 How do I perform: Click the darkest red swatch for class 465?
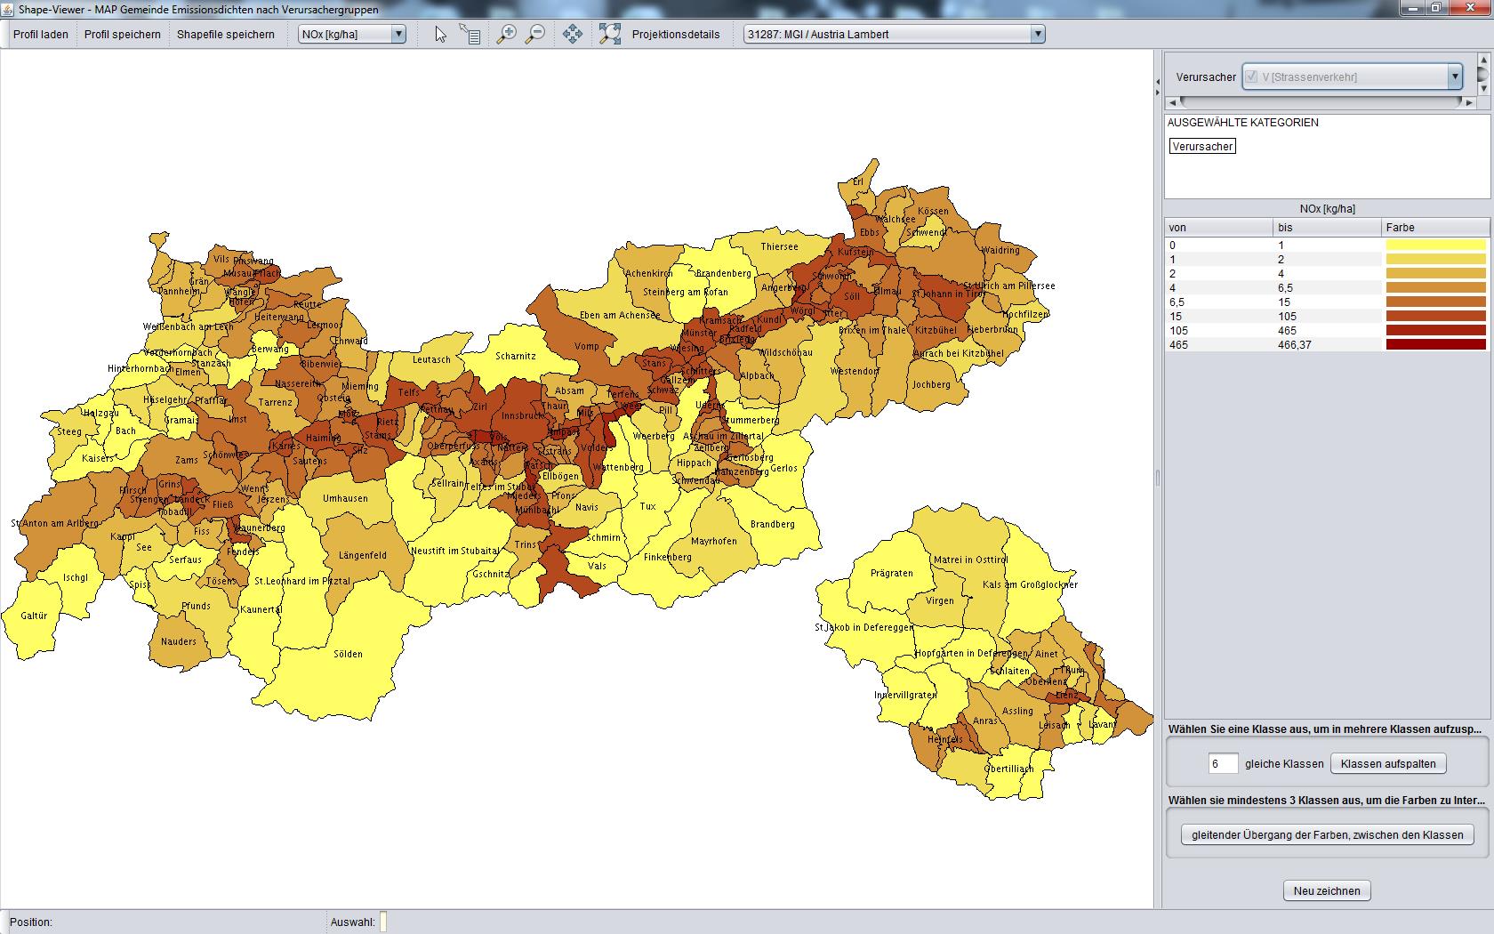1435,345
